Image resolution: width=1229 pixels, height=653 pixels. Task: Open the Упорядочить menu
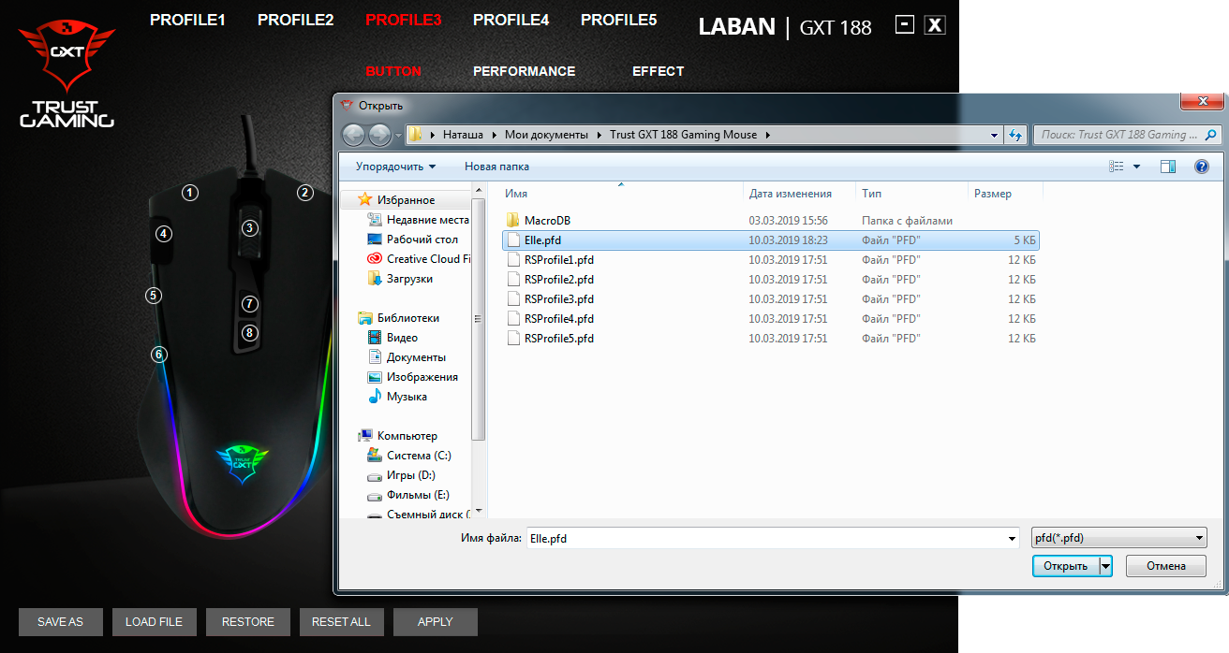tap(395, 167)
